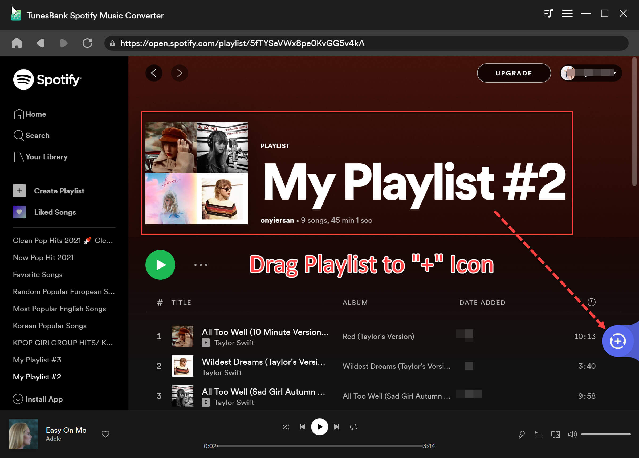Viewport: 639px width, 458px height.
Task: Skip to previous track
Action: coord(302,427)
